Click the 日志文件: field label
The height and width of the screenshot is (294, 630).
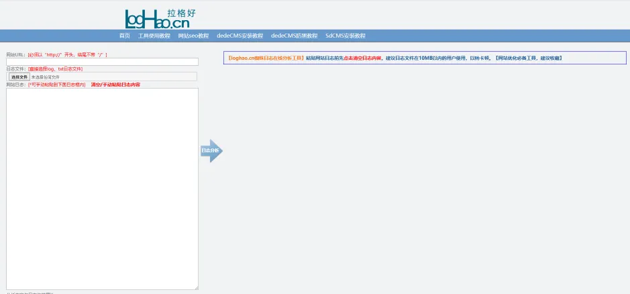(17, 69)
